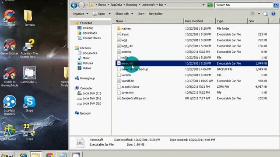Click .minecraft in the address path
Image resolution: width=280 pixels, height=157 pixels.
point(148,5)
